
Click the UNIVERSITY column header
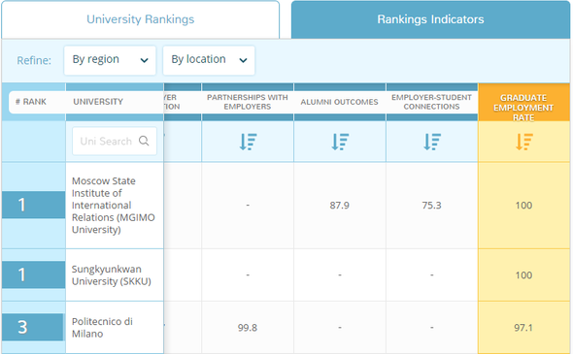[x=98, y=102]
